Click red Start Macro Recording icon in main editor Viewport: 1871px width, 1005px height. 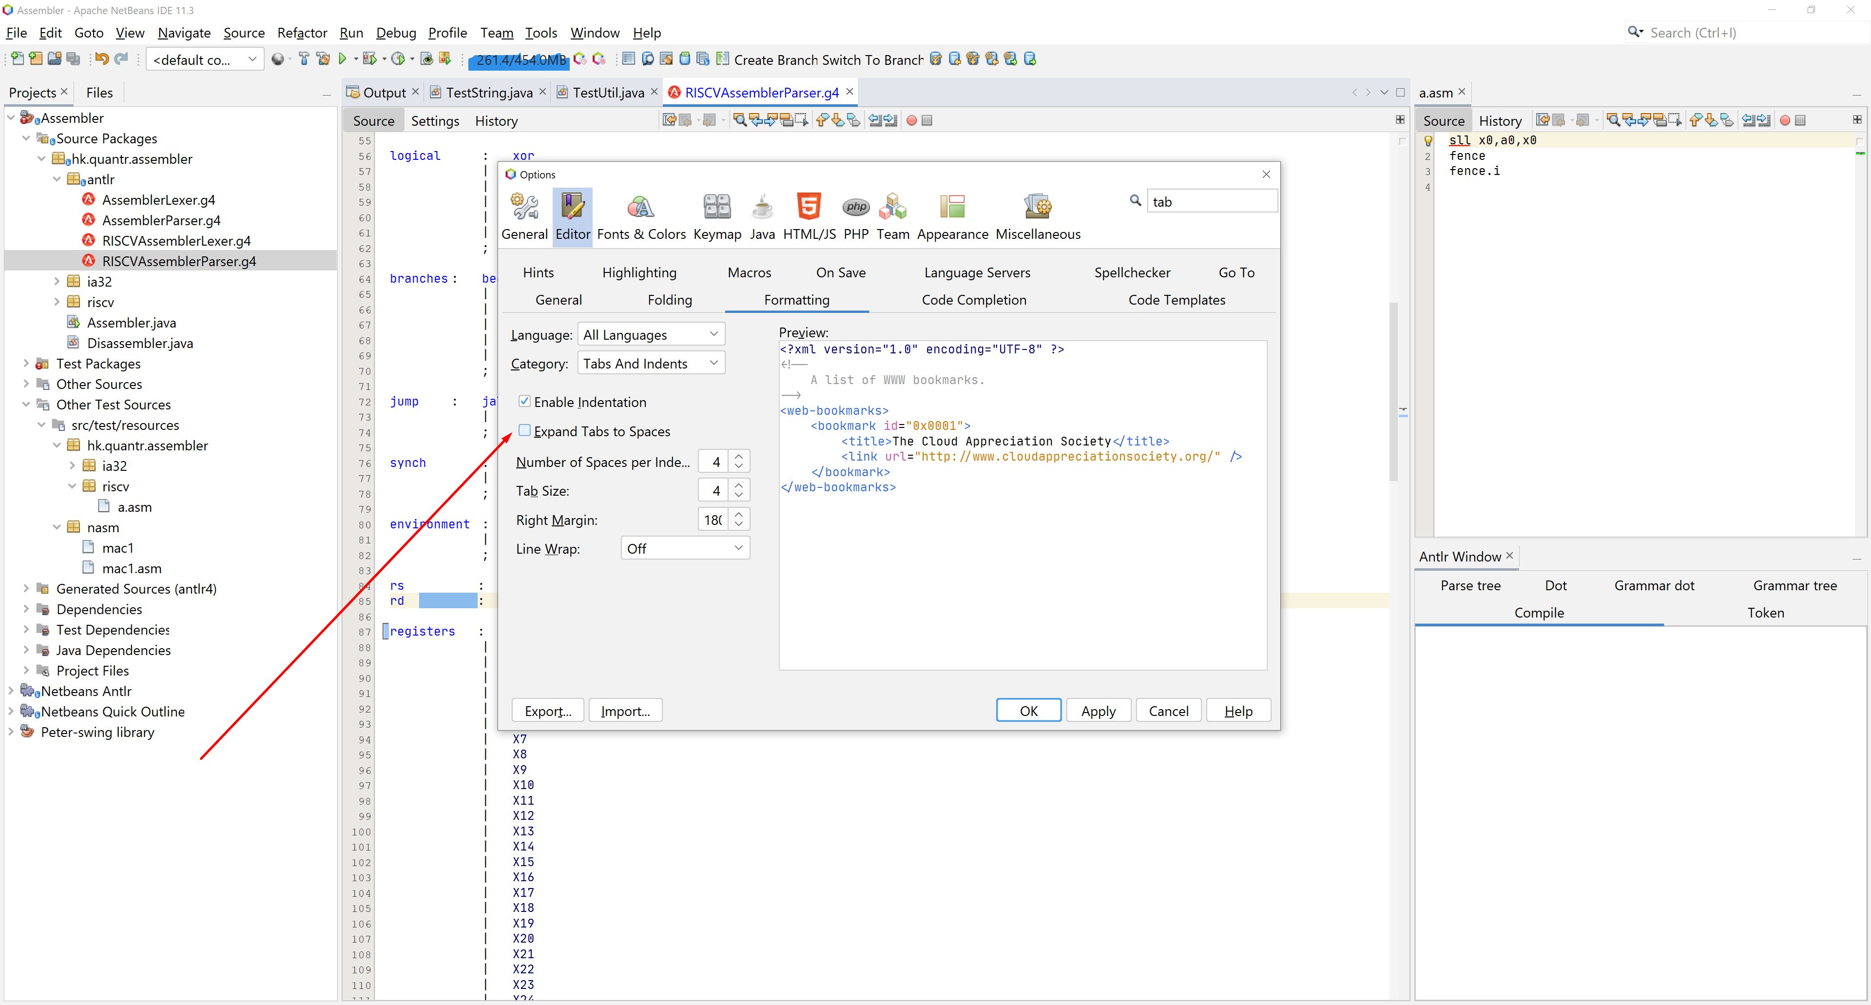tap(911, 120)
